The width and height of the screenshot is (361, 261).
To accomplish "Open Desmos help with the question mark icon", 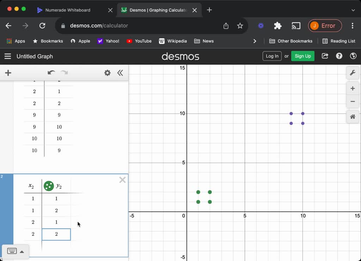I will [339, 56].
